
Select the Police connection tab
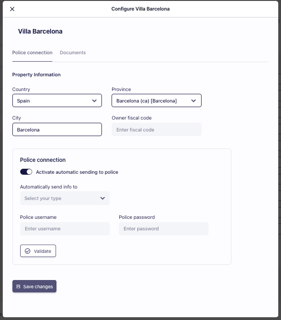point(32,53)
